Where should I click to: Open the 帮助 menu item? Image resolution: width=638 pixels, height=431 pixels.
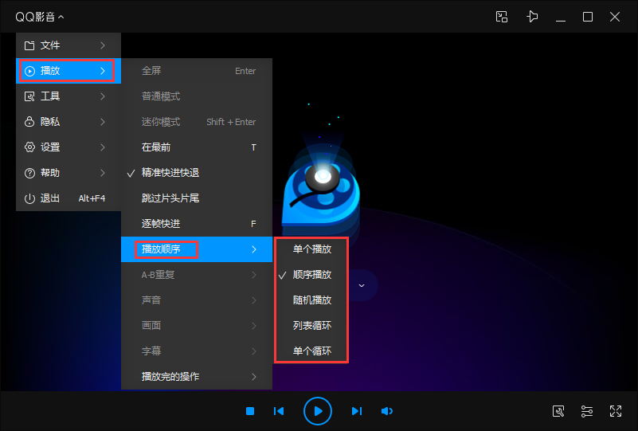68,173
